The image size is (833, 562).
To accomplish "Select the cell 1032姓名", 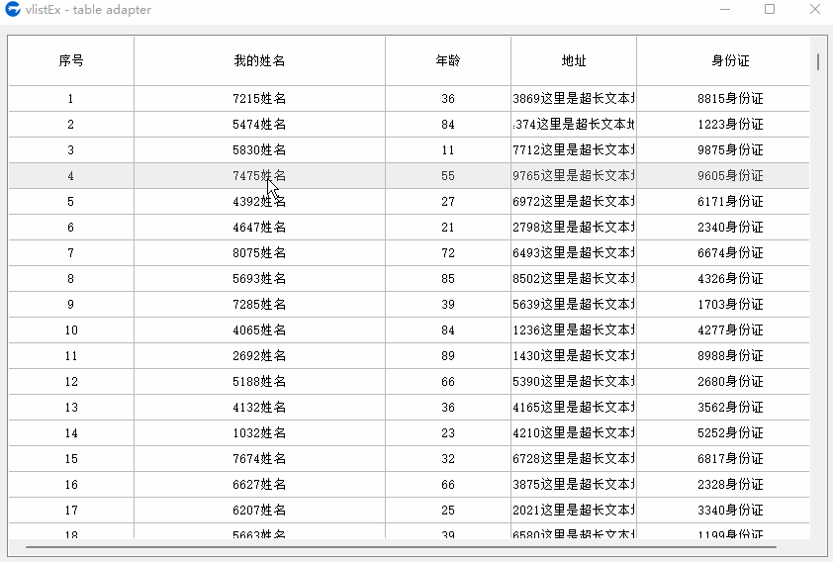I will pos(260,433).
